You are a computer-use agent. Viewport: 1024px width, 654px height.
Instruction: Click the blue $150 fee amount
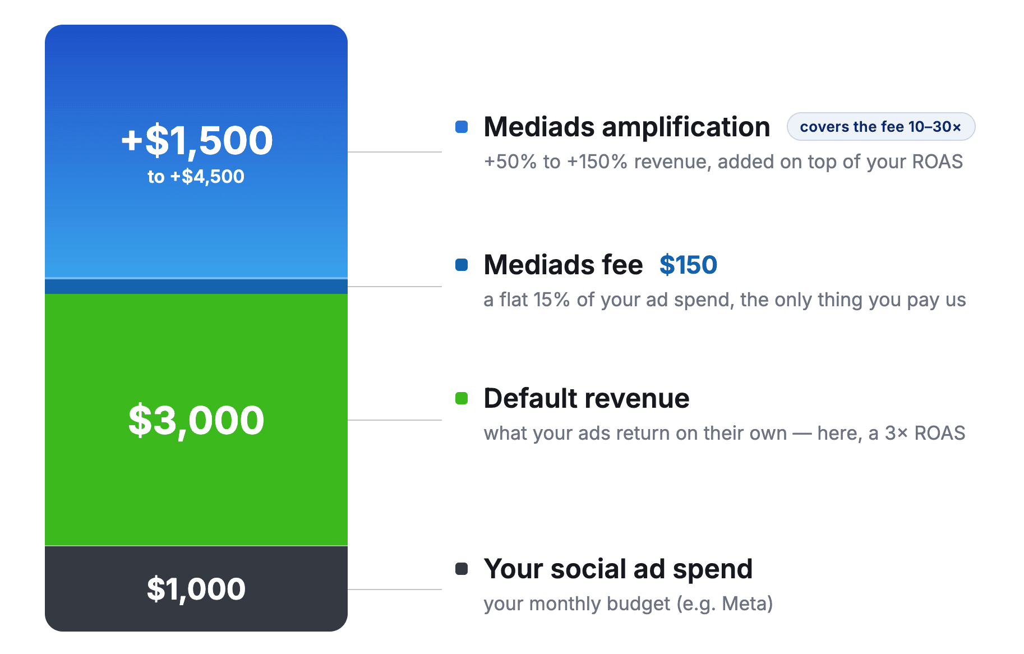688,265
